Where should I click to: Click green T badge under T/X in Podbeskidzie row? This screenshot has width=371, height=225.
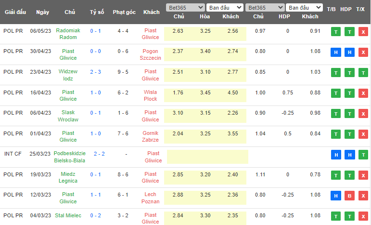point(363,155)
